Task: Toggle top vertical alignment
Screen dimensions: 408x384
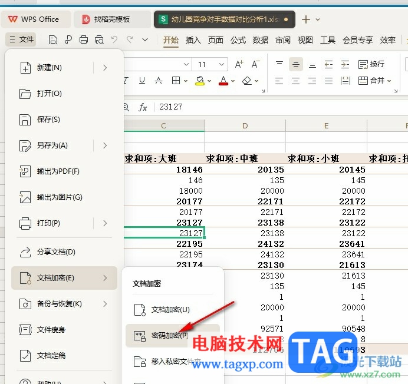Action: point(279,64)
